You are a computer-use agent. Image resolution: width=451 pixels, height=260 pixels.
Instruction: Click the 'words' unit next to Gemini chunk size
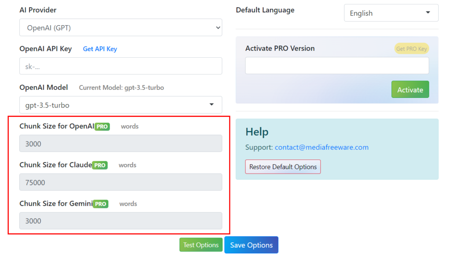128,204
